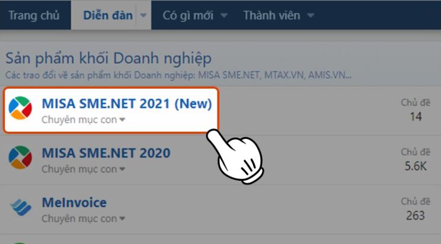
Task: Expand Chuyên mục con under MISA SME.NET 2021
Action: 83,120
